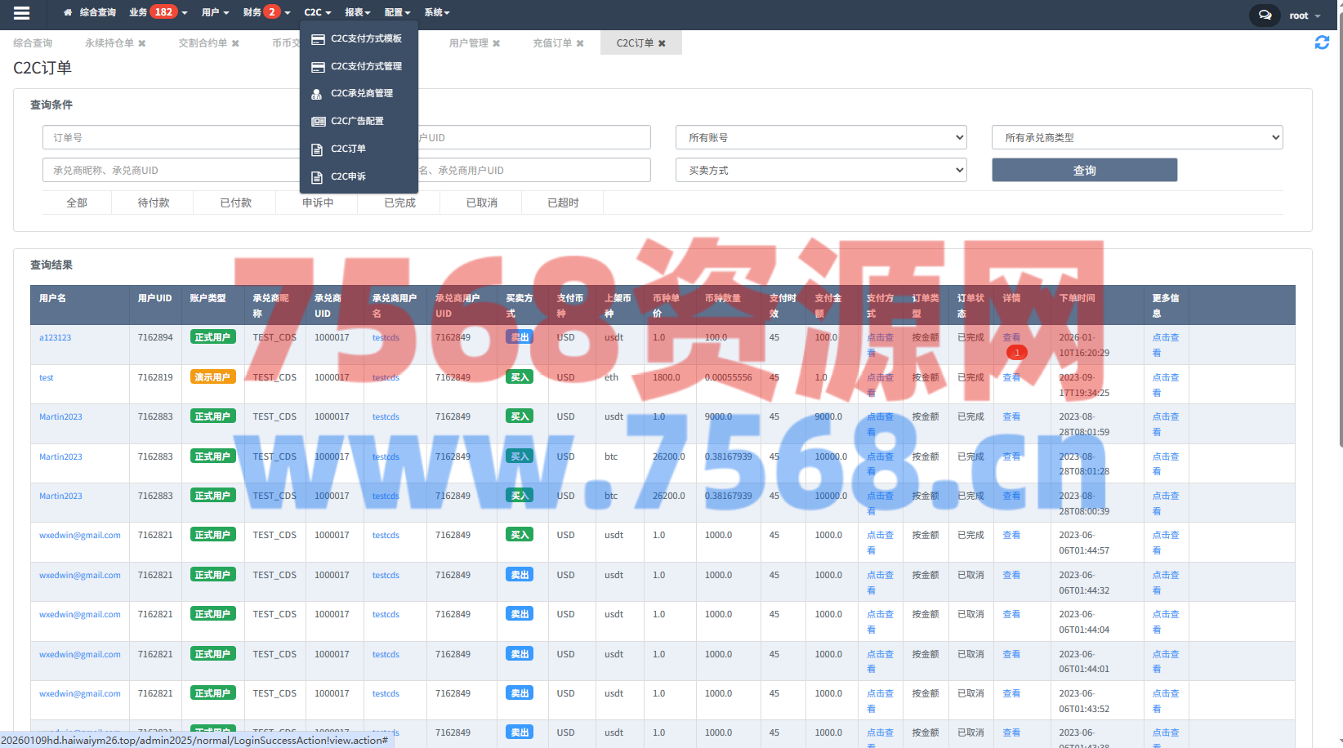
Task: Close the 用户管理 tab
Action: tap(496, 43)
